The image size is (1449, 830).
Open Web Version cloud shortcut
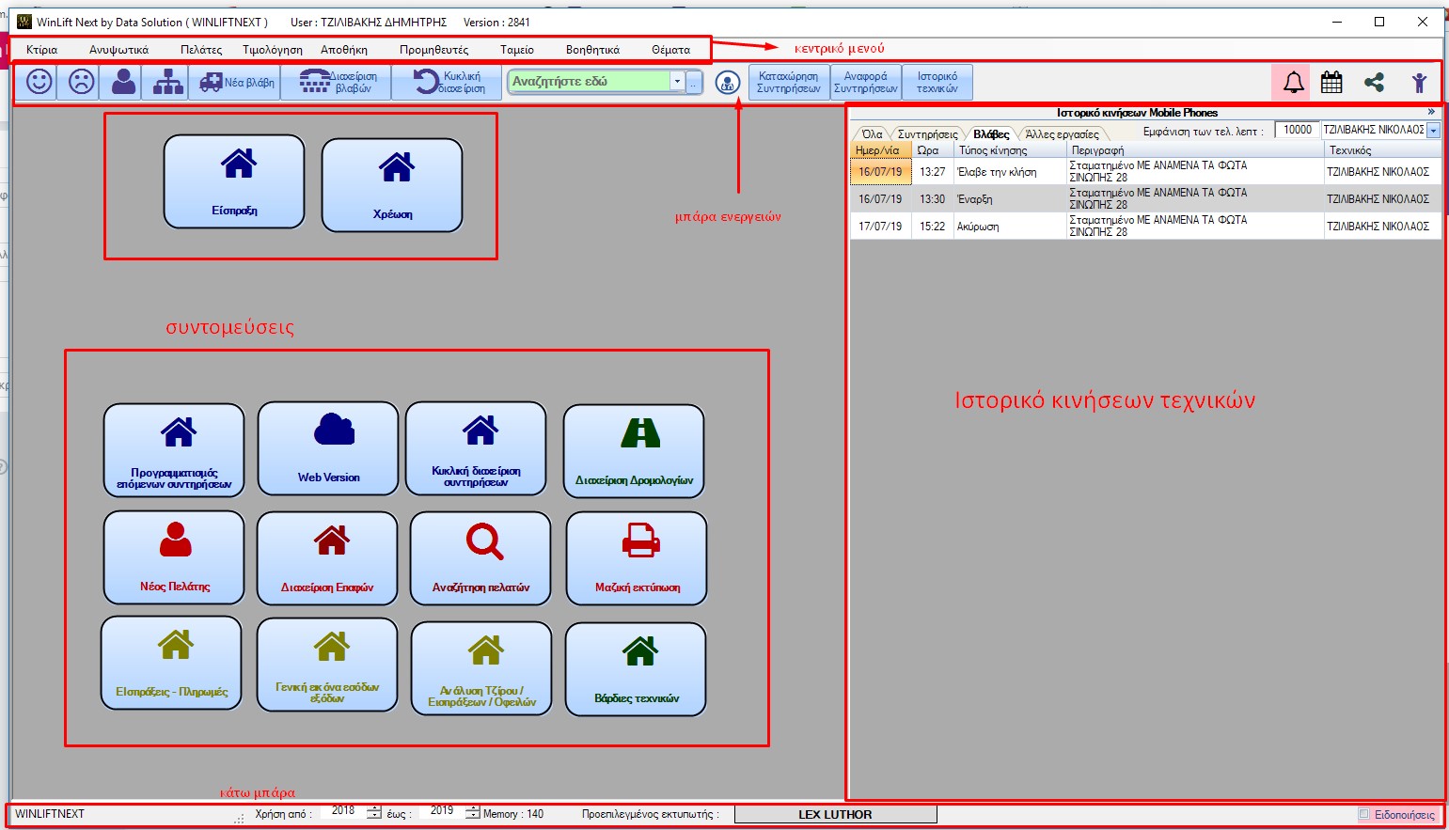click(x=328, y=448)
